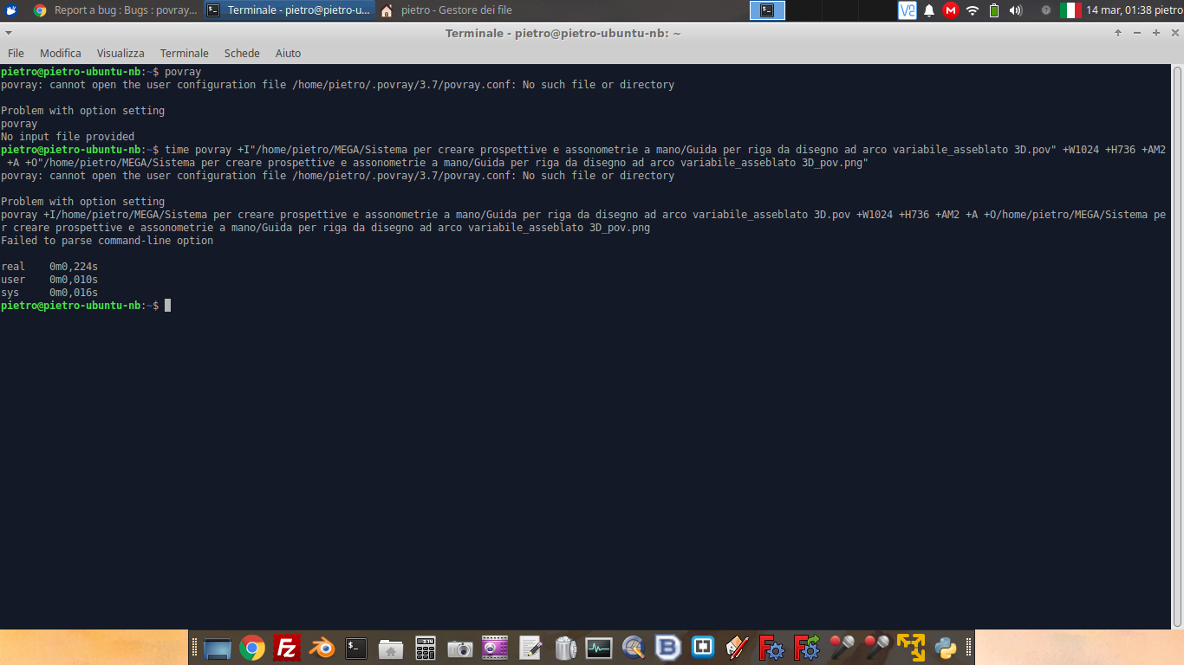The height and width of the screenshot is (665, 1184).
Task: Switch to Chrome 'Report a bug' taskbar window
Action: (x=116, y=10)
